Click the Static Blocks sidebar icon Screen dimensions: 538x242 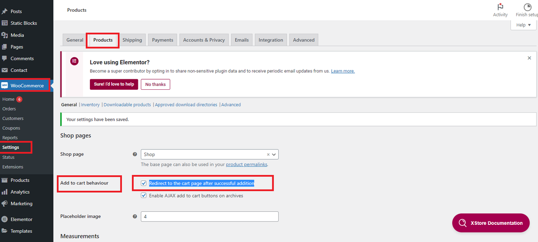[x=5, y=23]
